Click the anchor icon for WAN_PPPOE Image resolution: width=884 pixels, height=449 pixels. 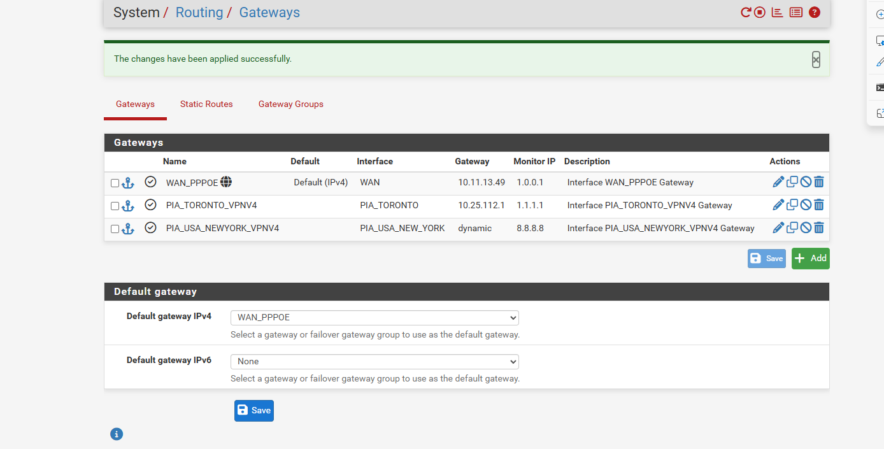click(x=128, y=183)
